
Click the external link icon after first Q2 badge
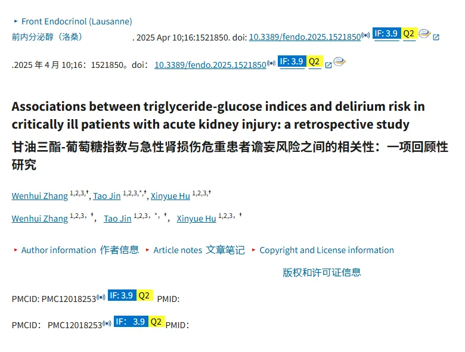point(436,38)
